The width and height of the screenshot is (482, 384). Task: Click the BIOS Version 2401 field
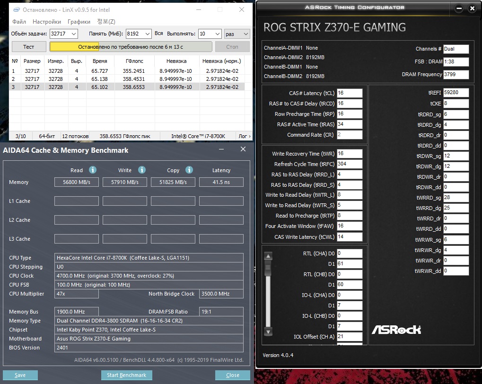[x=149, y=348]
